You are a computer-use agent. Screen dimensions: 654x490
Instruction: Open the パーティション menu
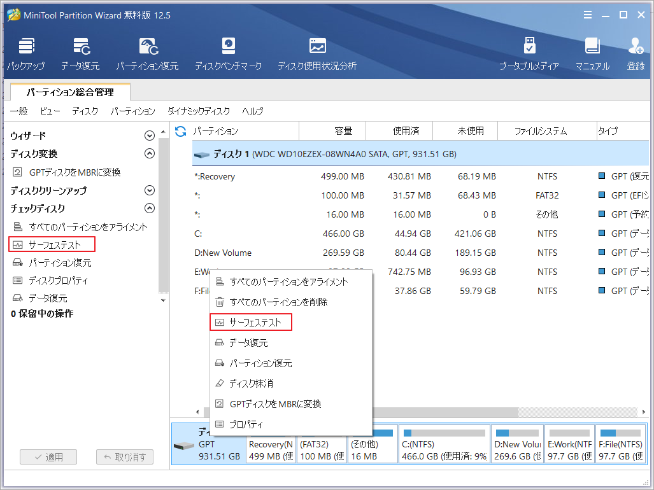click(132, 111)
